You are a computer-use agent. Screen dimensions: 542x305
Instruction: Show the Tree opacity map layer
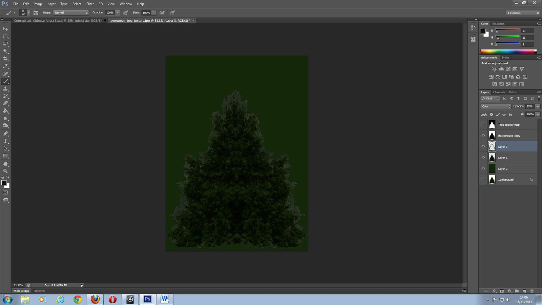point(483,124)
